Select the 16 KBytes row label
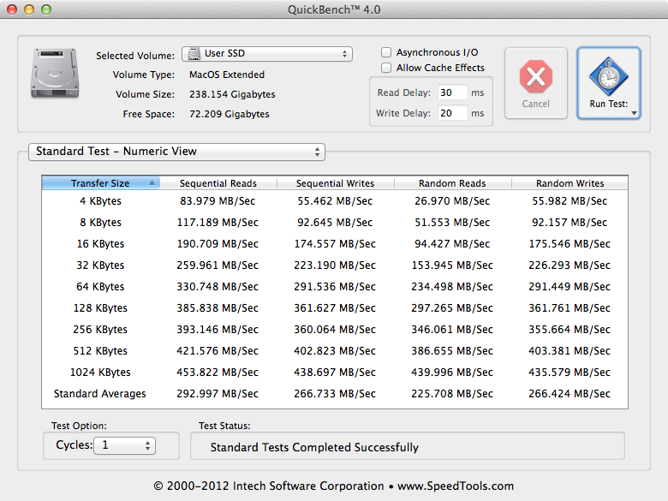This screenshot has height=501, width=668. [x=100, y=244]
